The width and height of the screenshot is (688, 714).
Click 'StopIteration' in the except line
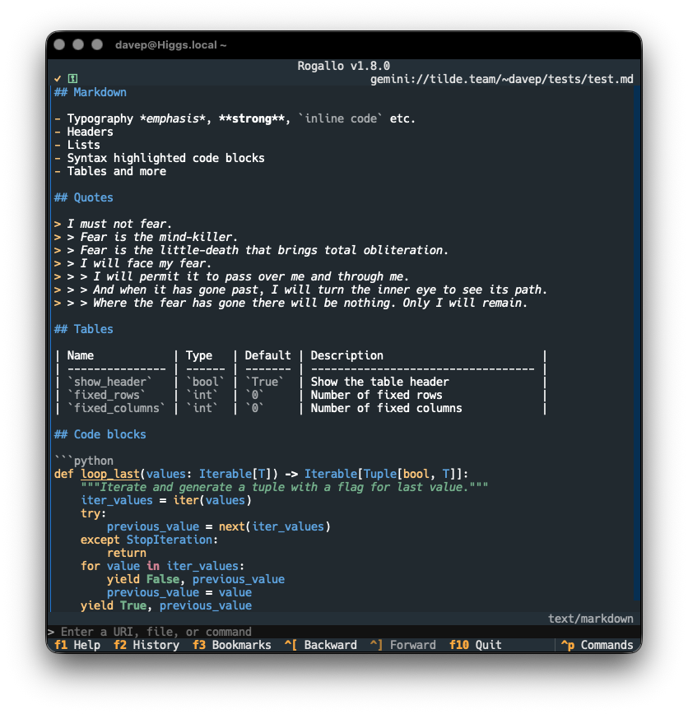coord(169,540)
